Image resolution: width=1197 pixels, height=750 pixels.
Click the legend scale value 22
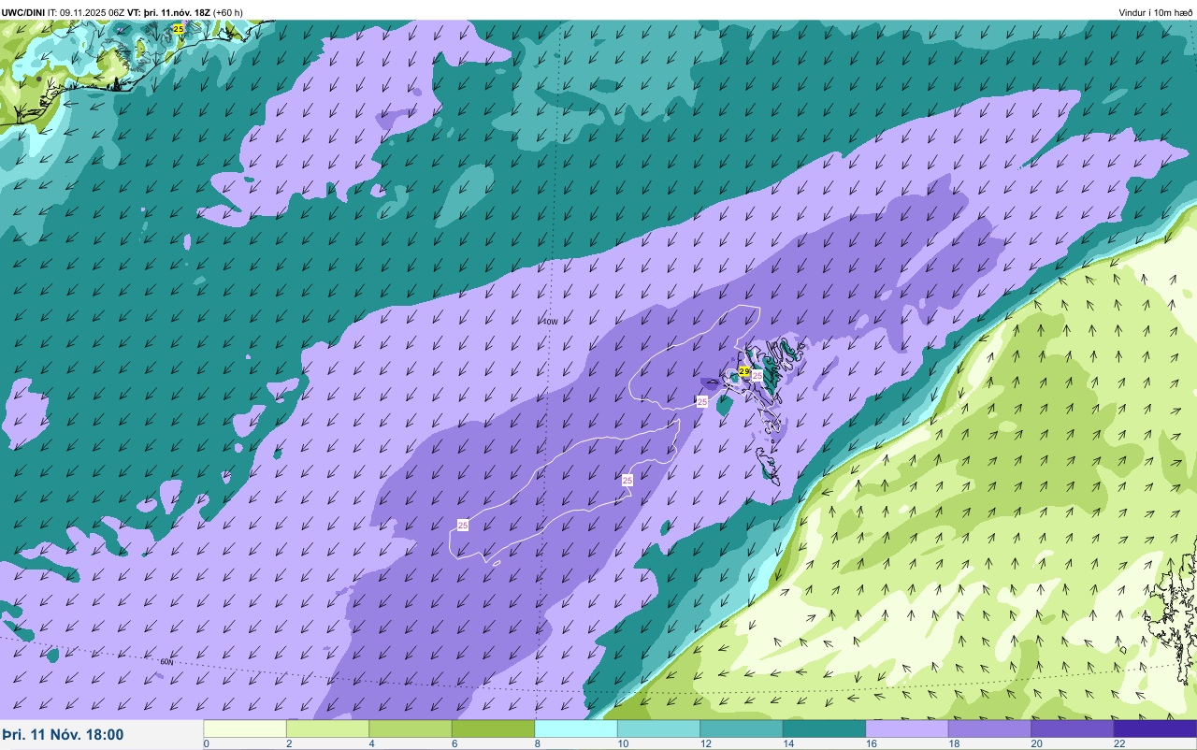[x=1119, y=743]
